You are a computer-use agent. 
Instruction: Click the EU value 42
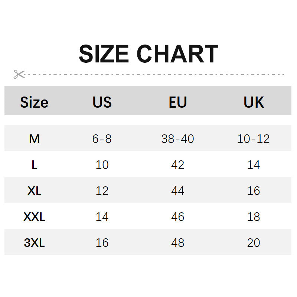(178, 165)
